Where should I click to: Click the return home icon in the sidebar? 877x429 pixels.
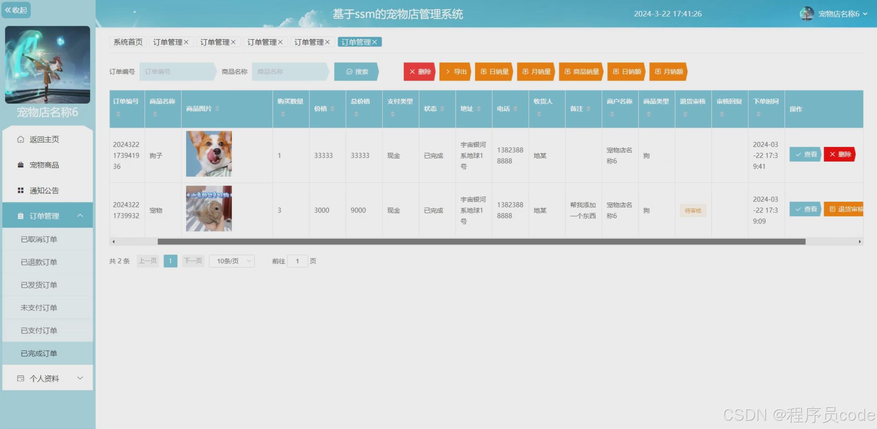pos(21,139)
